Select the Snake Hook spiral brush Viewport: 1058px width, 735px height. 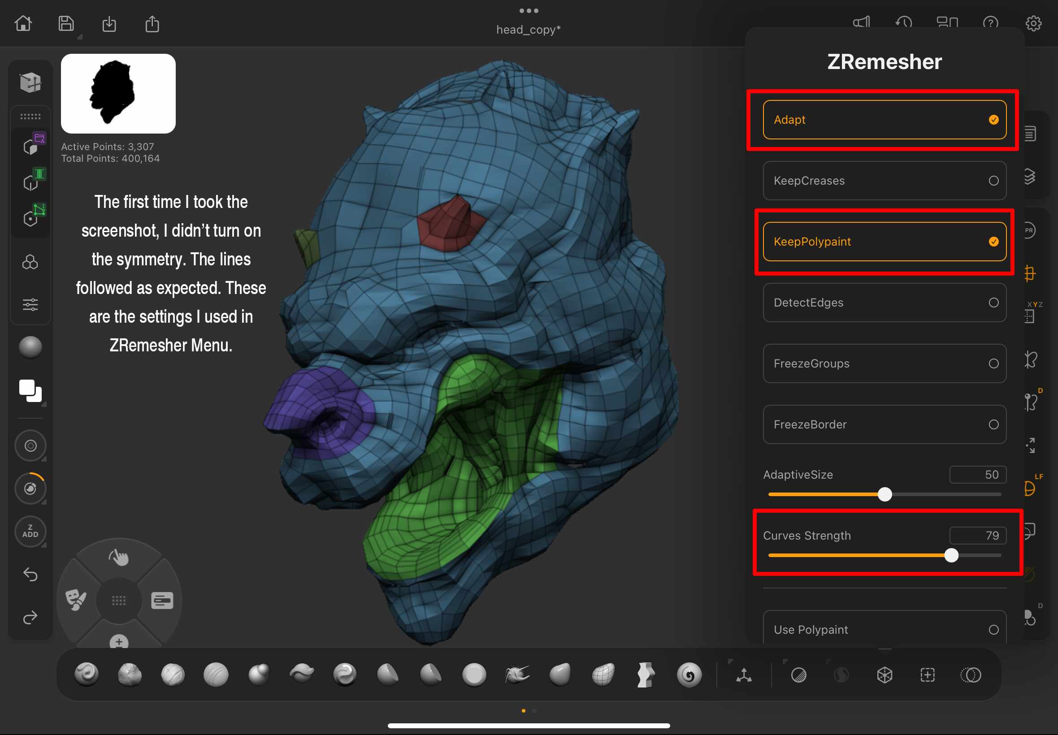[689, 675]
